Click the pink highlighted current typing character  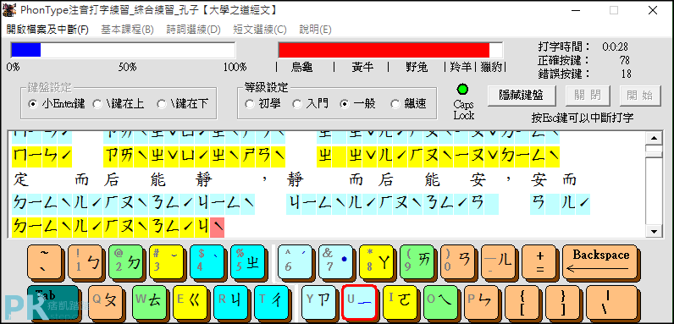click(217, 227)
